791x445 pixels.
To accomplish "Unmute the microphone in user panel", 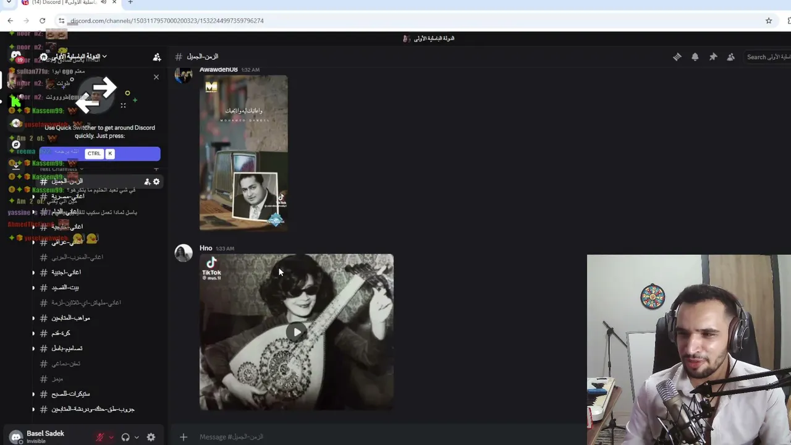I will 100,437.
